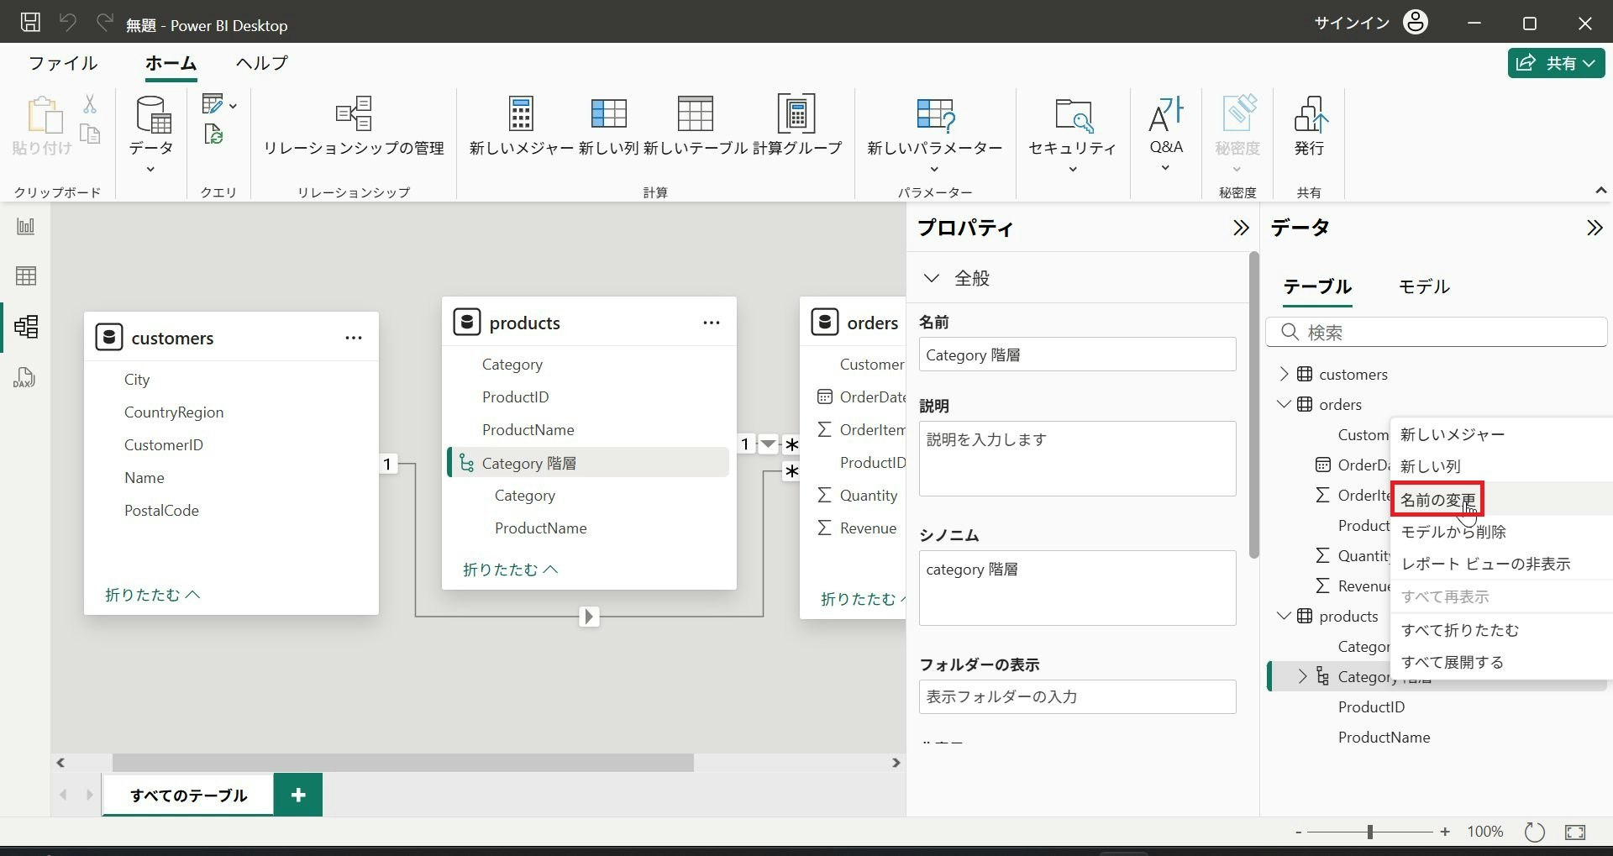Reset zoom with the circular arrow icon
This screenshot has height=856, width=1613.
tap(1535, 832)
